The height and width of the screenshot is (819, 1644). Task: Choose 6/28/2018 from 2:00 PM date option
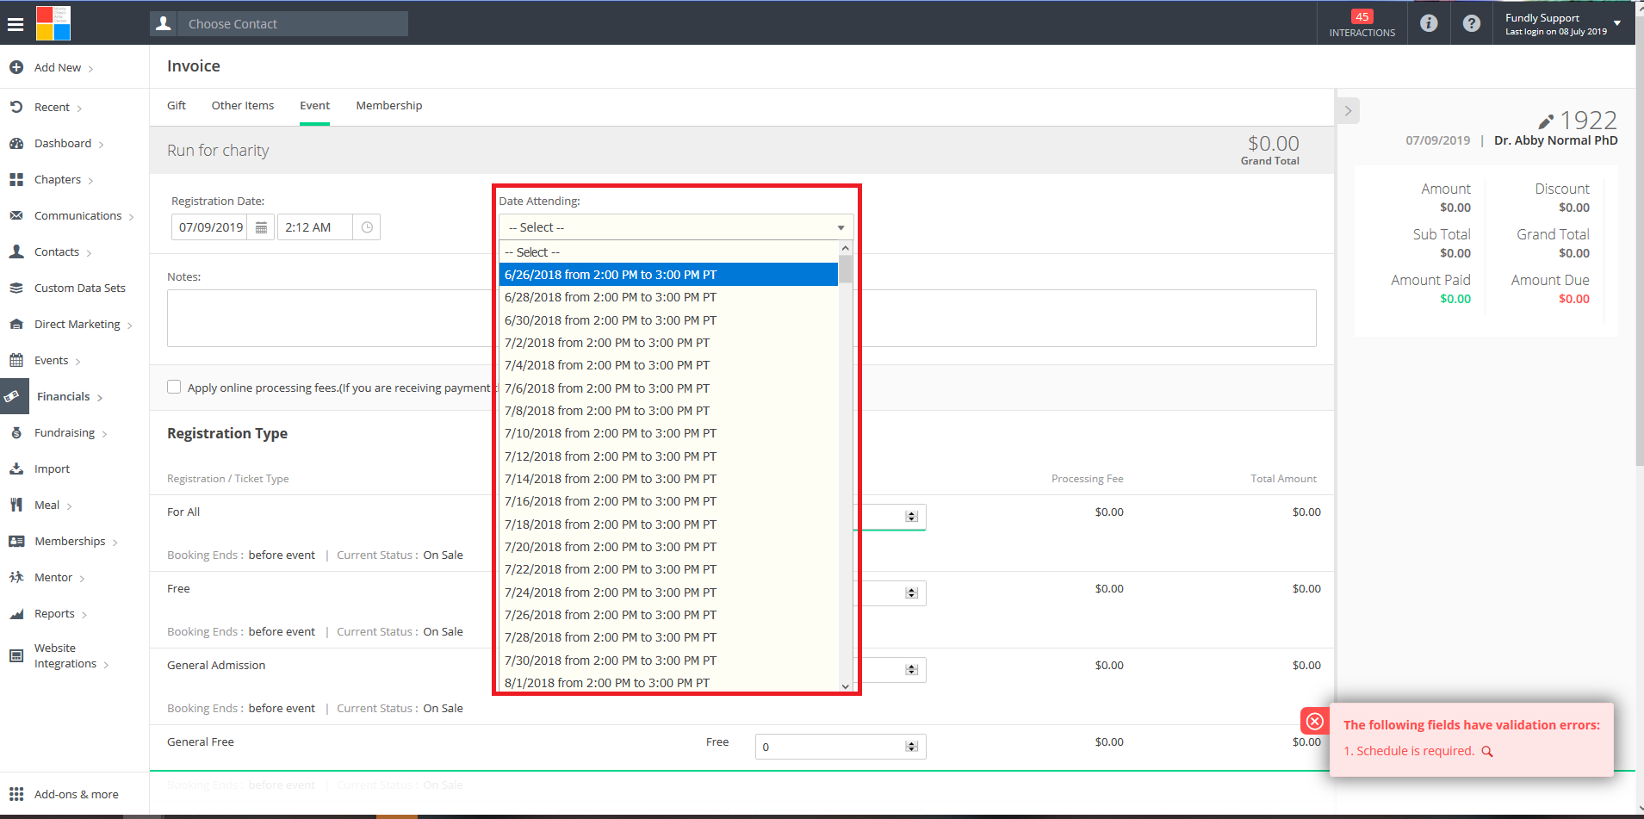(x=668, y=297)
